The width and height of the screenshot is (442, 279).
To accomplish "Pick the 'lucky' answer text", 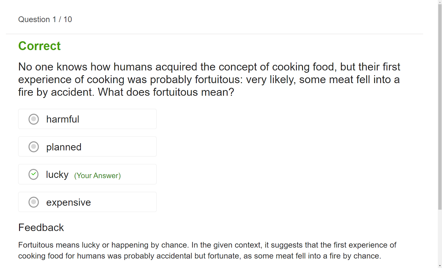I will pos(57,174).
